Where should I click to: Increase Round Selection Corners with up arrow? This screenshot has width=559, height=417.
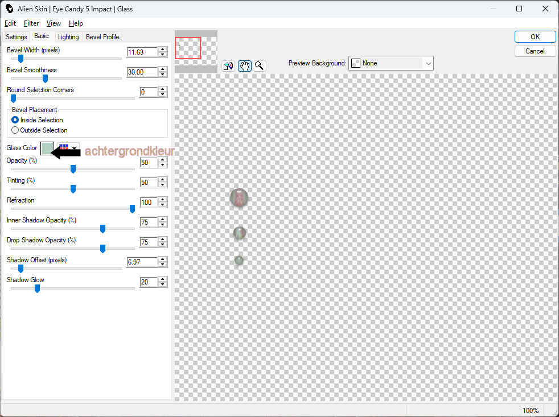pos(163,89)
